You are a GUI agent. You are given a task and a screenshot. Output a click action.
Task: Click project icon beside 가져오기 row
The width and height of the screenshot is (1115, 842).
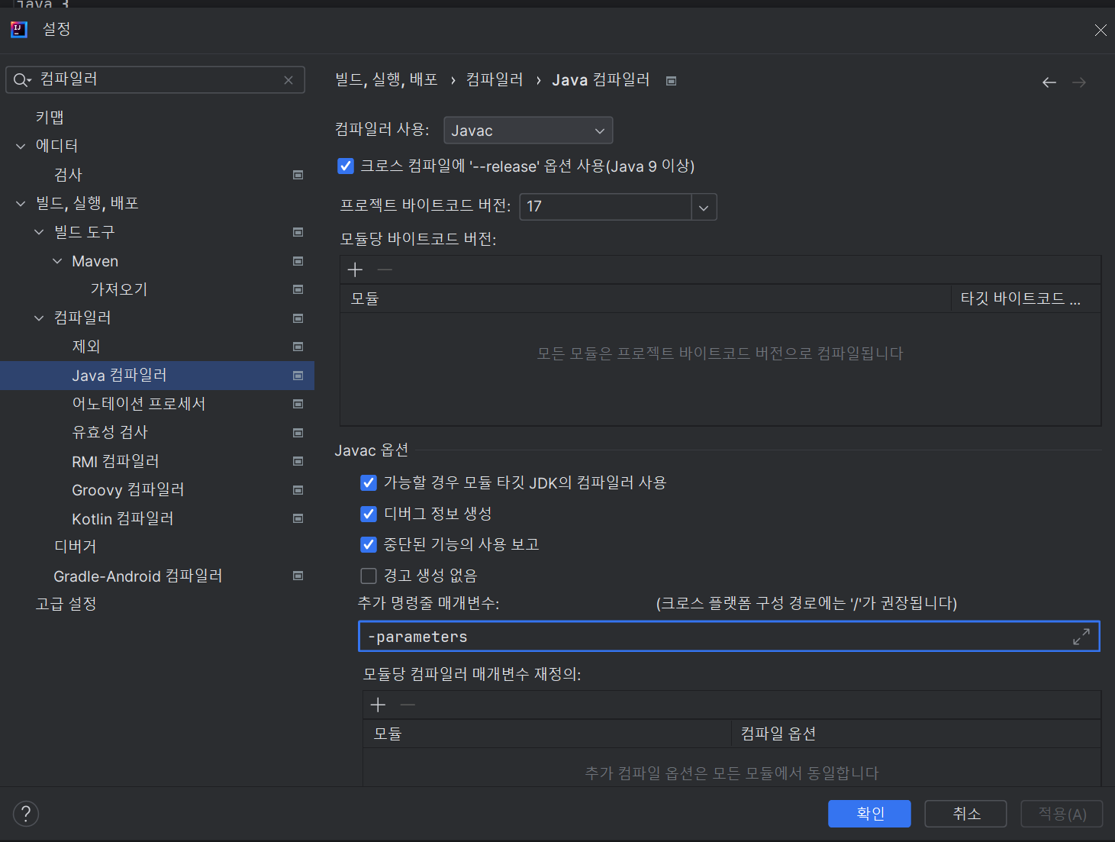coord(298,289)
